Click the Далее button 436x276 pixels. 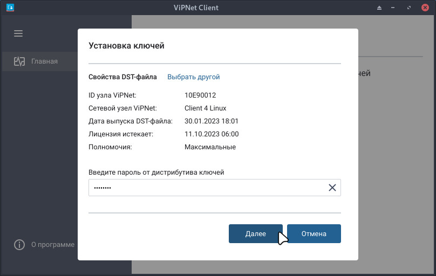click(x=256, y=234)
